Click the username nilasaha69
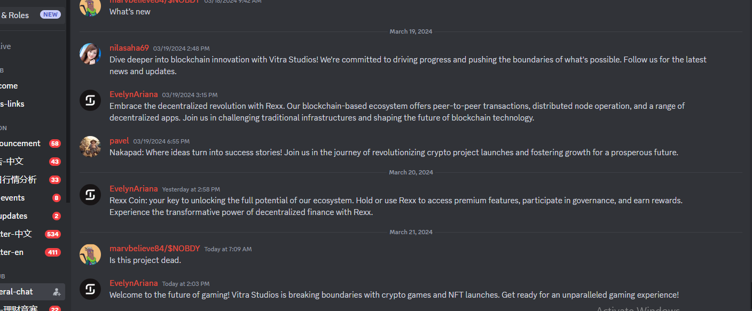 (x=129, y=48)
